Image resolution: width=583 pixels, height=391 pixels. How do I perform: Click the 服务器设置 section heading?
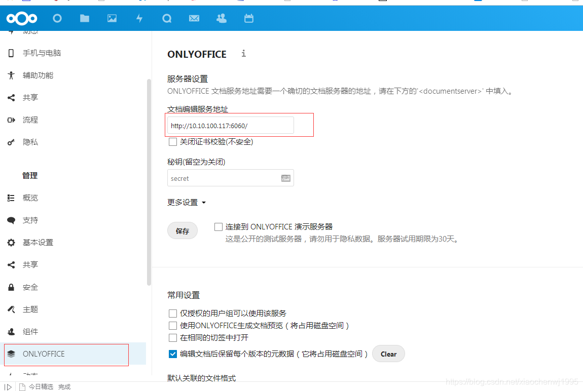pyautogui.click(x=188, y=79)
